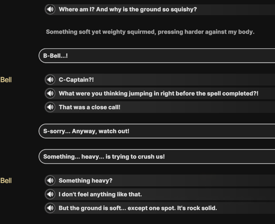Select 'S-sorry... Anyway, watch out!' bubble
Screen dimensions: 275x224
point(157,131)
